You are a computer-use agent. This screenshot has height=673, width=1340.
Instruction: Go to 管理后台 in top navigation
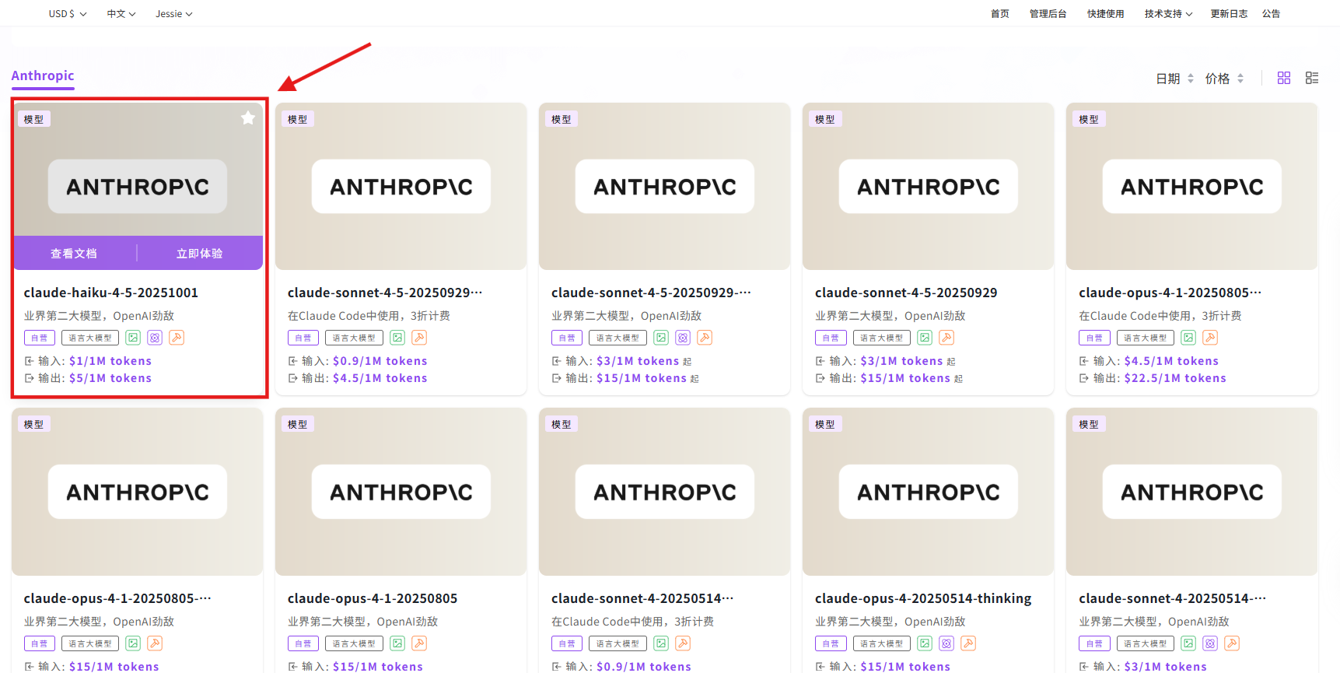[x=1048, y=14]
